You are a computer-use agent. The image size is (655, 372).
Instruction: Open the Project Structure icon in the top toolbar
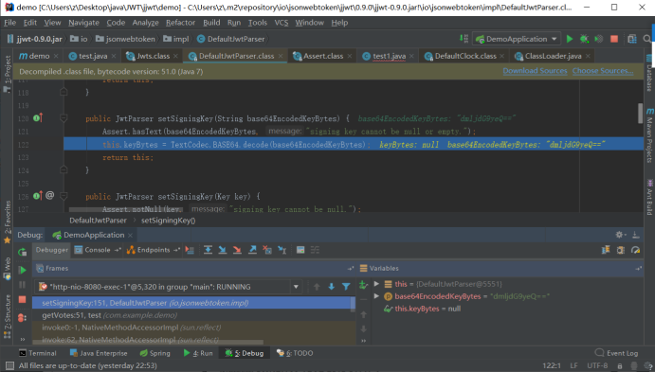pyautogui.click(x=632, y=39)
